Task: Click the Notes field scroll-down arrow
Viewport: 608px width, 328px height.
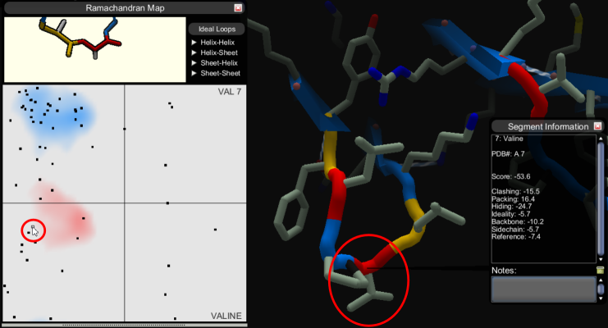Action: point(601,298)
